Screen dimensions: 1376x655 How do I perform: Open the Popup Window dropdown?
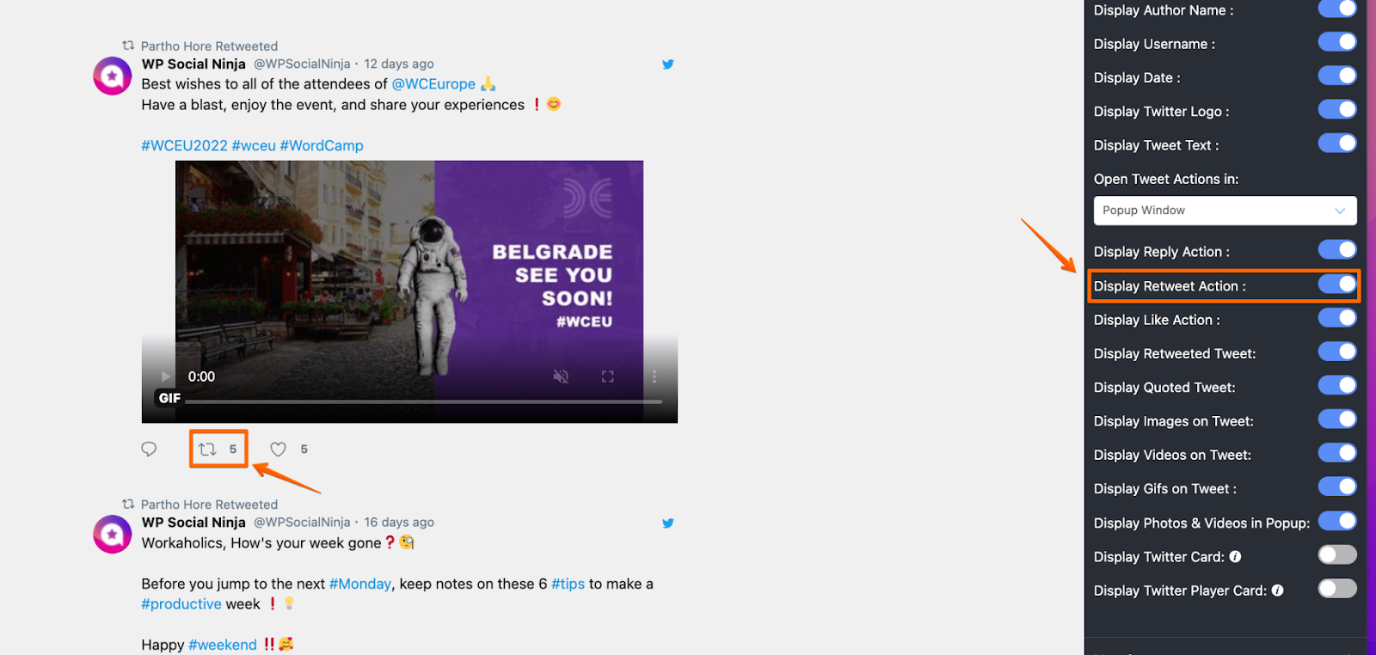pyautogui.click(x=1225, y=211)
